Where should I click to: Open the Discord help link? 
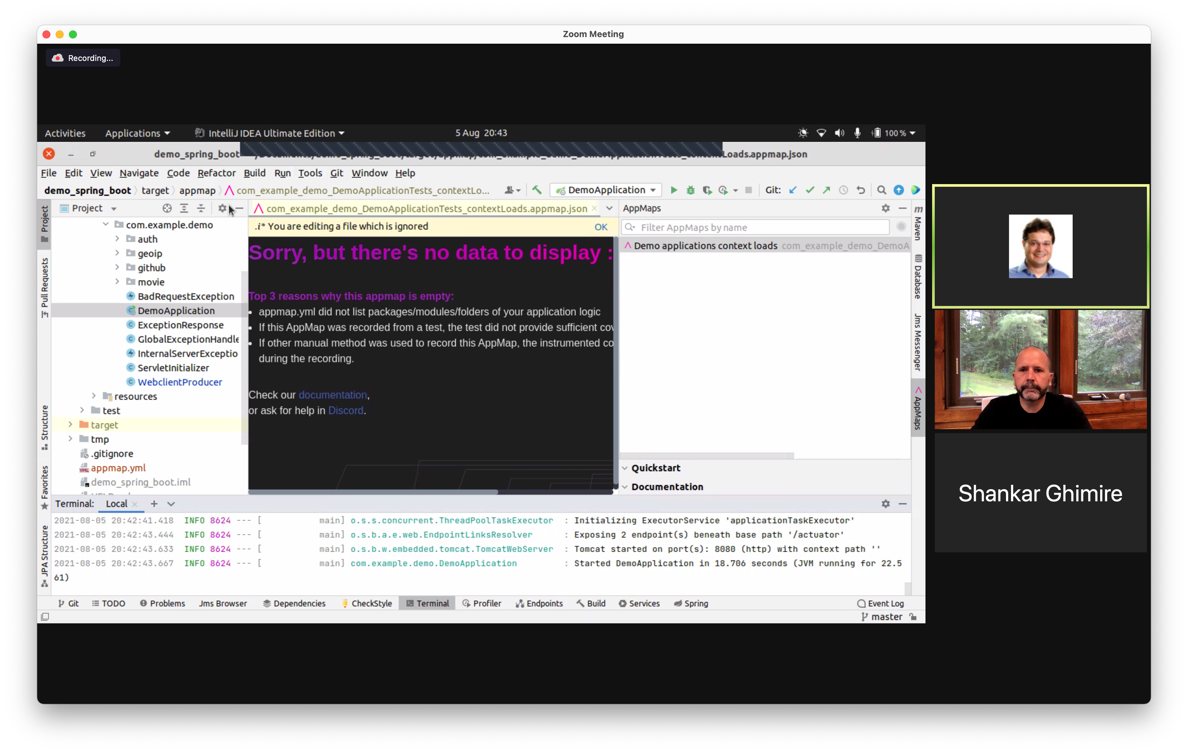click(x=346, y=411)
